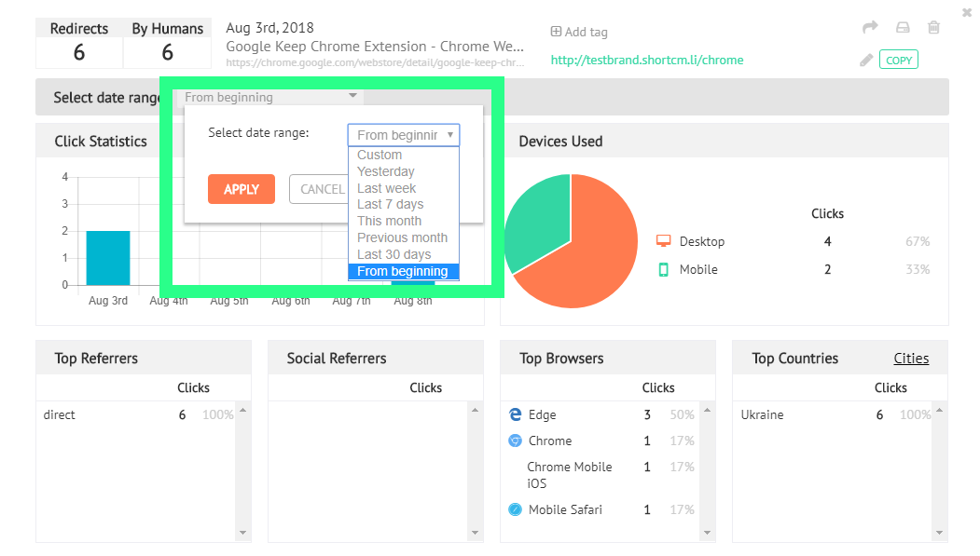Click the Mobile device label
Viewport: 980px width, 556px height.
click(x=698, y=269)
